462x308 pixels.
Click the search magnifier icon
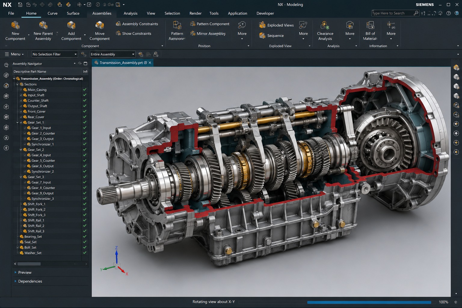click(x=416, y=13)
